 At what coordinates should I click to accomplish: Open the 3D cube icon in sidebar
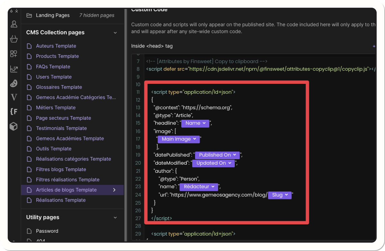(x=14, y=126)
